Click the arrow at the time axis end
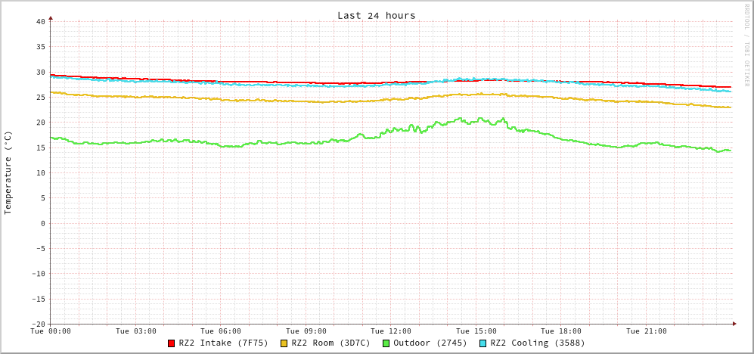Image resolution: width=754 pixels, height=354 pixels. 734,324
